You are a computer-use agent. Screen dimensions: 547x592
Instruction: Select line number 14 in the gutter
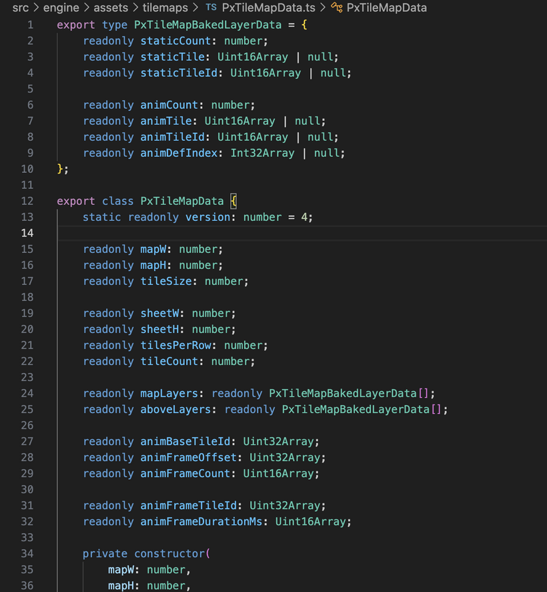tap(27, 233)
